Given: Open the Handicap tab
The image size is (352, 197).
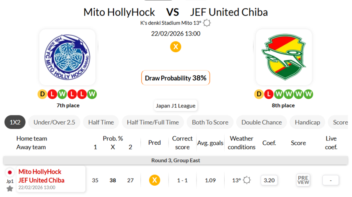Looking at the screenshot, I should (307, 122).
